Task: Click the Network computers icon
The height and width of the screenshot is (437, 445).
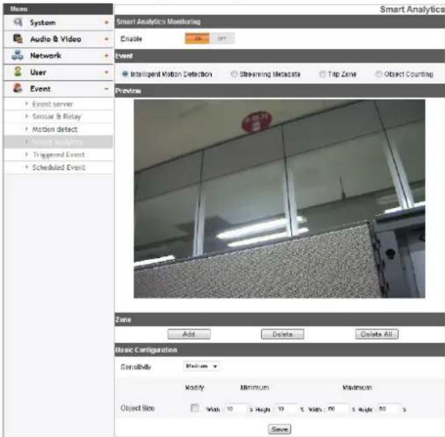Action: coord(18,55)
